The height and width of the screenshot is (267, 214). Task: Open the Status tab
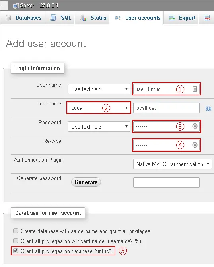point(93,18)
